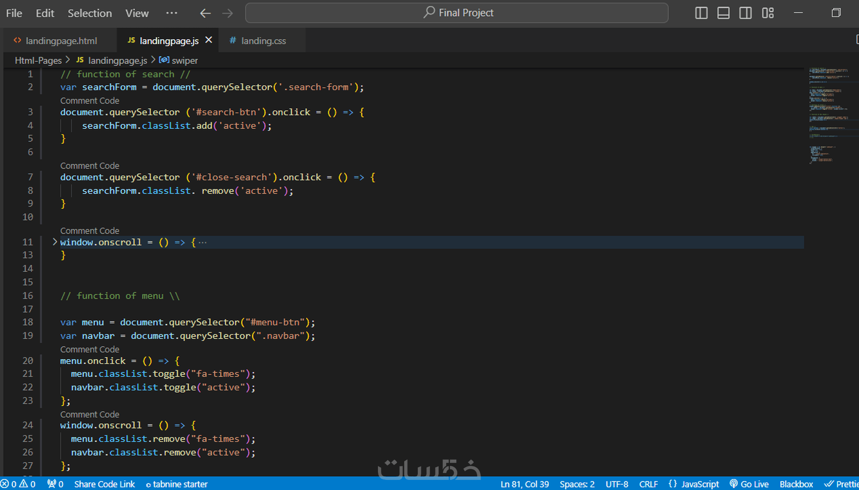The image size is (859, 490).
Task: Toggle the secondary side bar
Action: point(745,13)
